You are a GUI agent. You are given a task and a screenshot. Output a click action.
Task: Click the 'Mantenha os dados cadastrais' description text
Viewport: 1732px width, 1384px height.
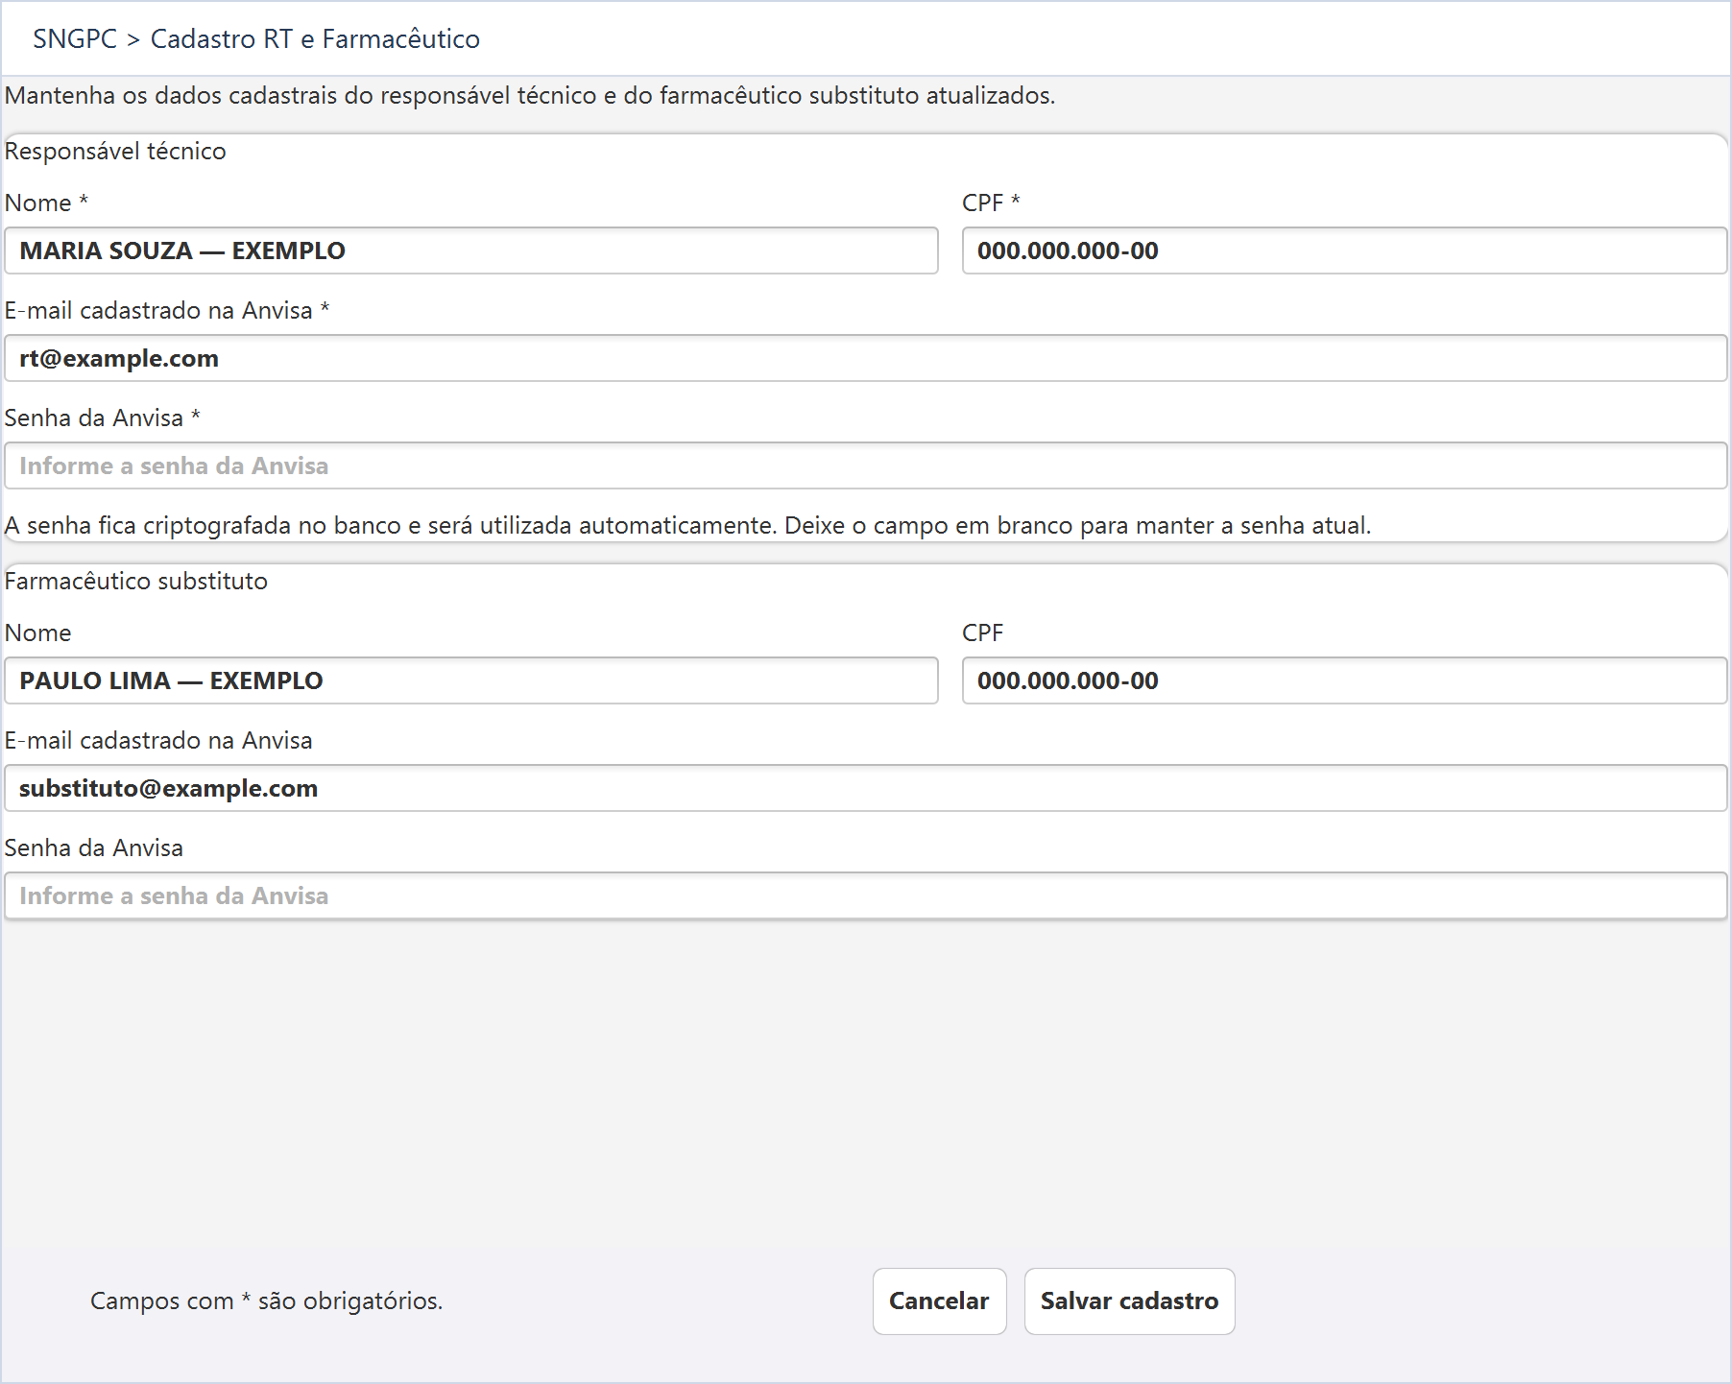(530, 95)
